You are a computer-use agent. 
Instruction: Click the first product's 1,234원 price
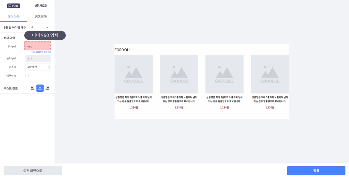click(134, 108)
